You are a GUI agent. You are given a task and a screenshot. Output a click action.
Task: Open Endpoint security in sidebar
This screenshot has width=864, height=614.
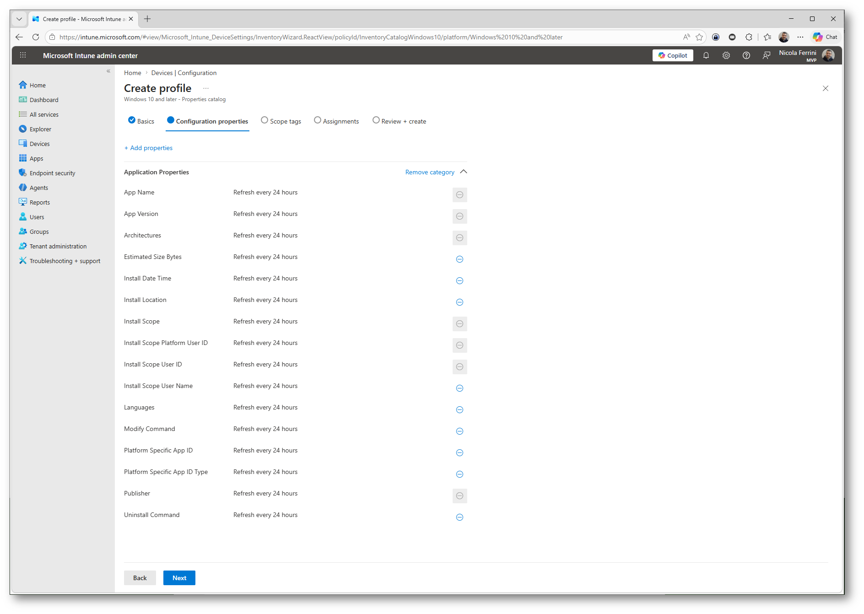(52, 173)
